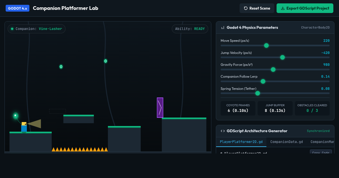Click the center pillar platform
Screen dimensions: 339x178
click(124, 139)
